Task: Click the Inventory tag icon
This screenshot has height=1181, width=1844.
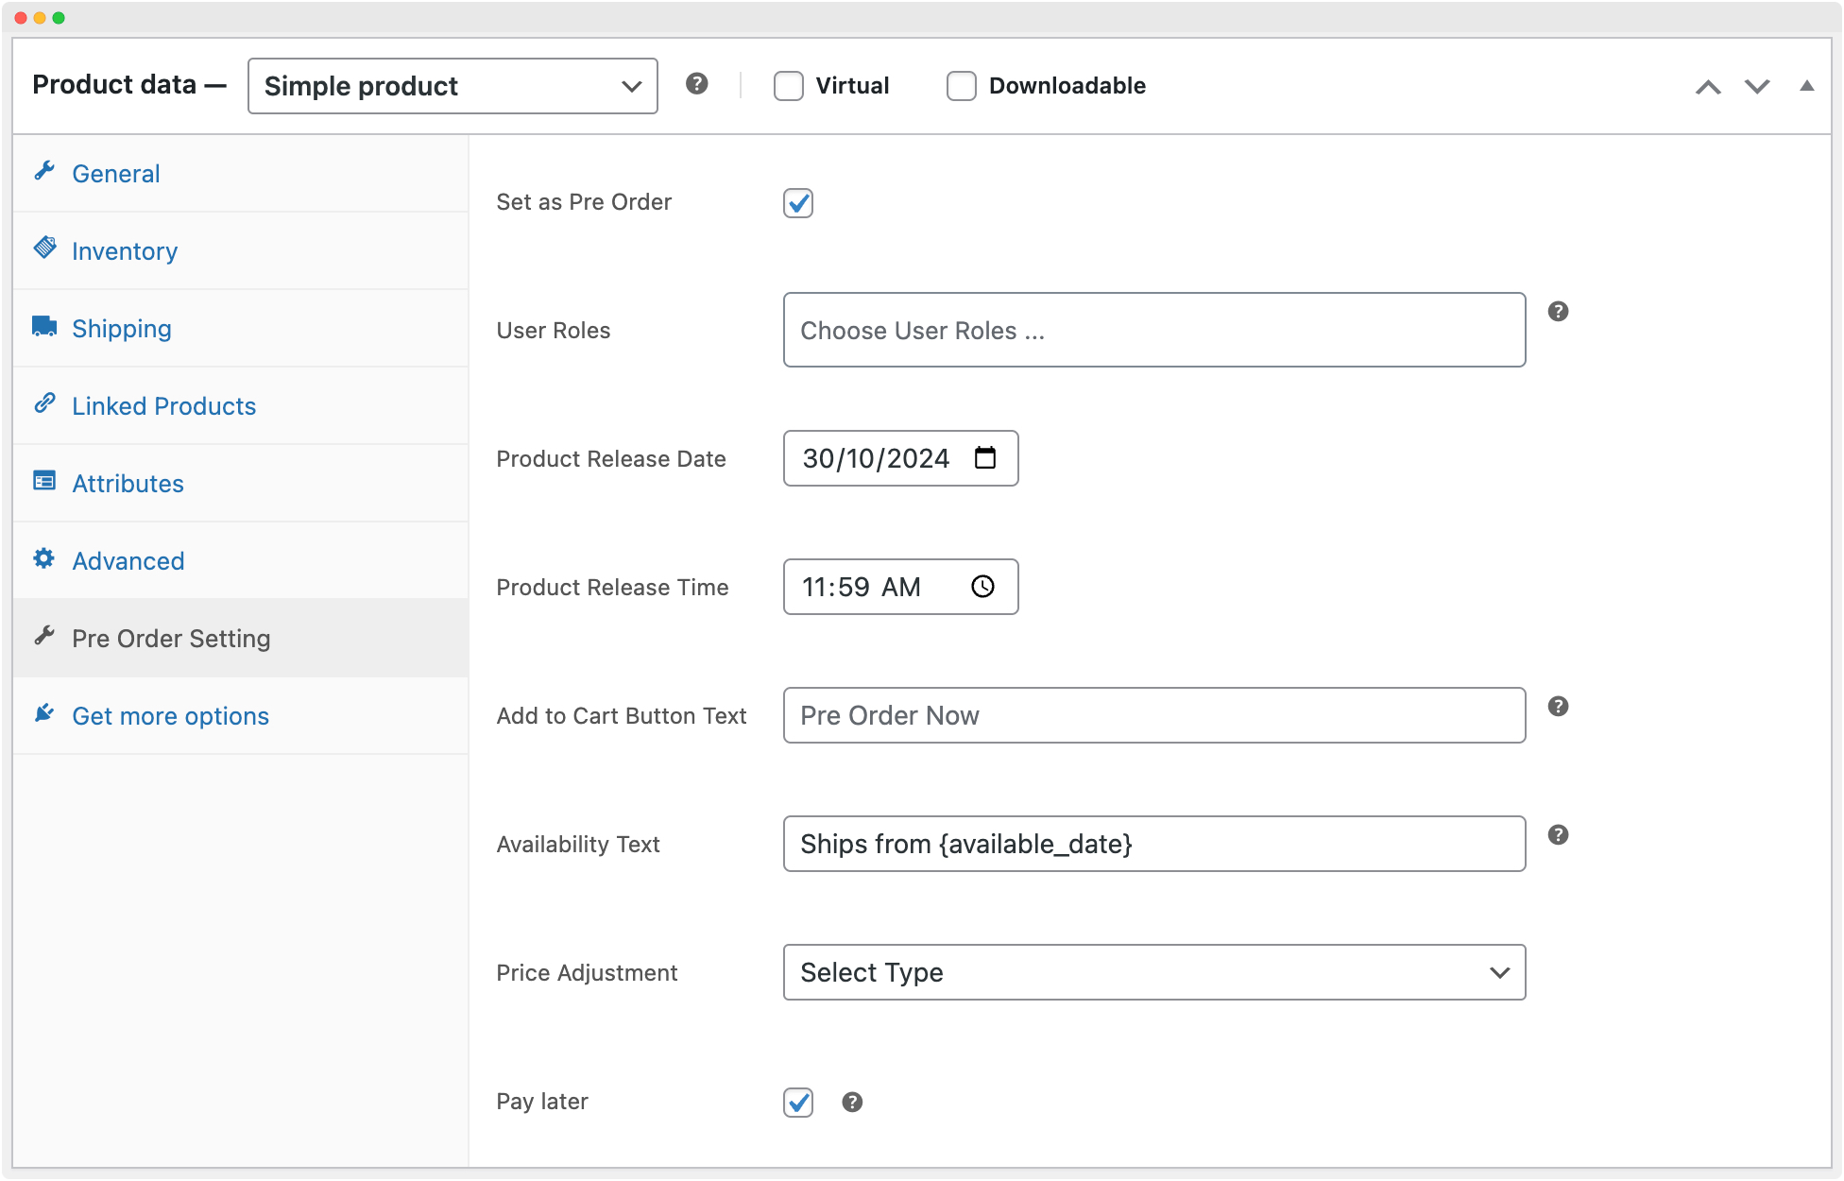Action: coord(44,248)
